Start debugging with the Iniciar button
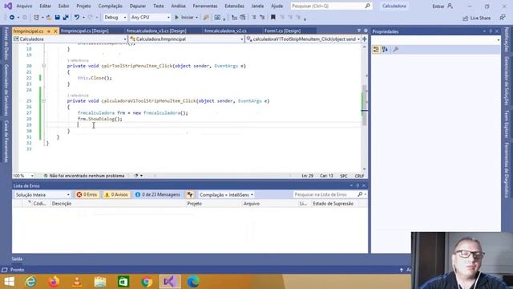513x289 pixels. coord(186,18)
